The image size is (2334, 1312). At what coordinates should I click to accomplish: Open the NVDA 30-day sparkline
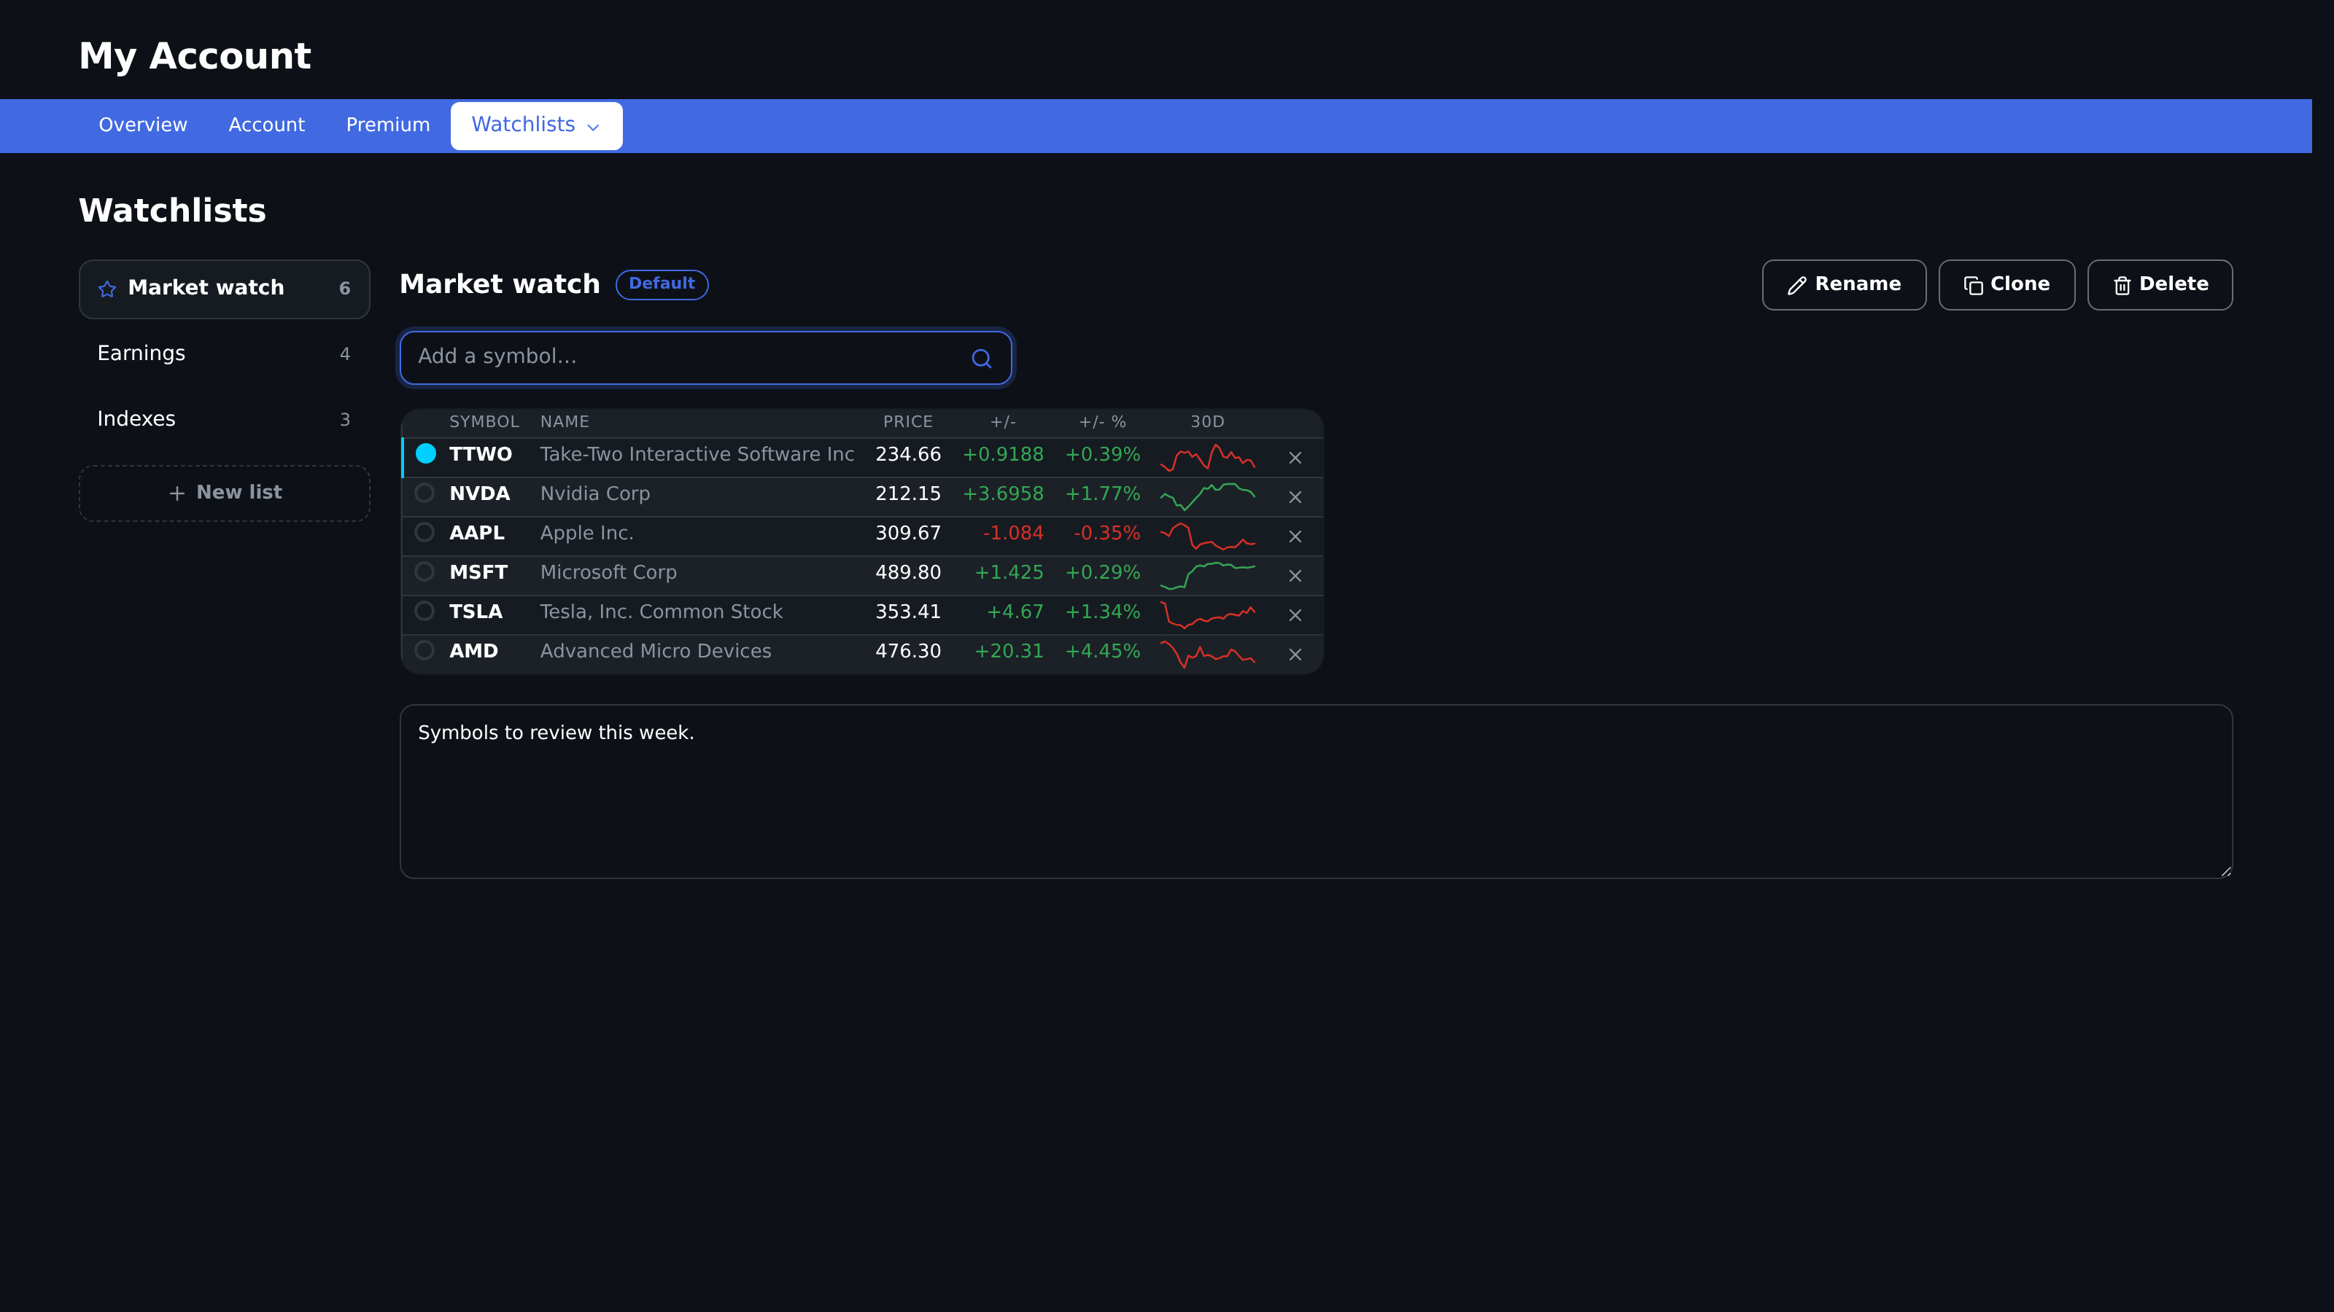[x=1207, y=496]
